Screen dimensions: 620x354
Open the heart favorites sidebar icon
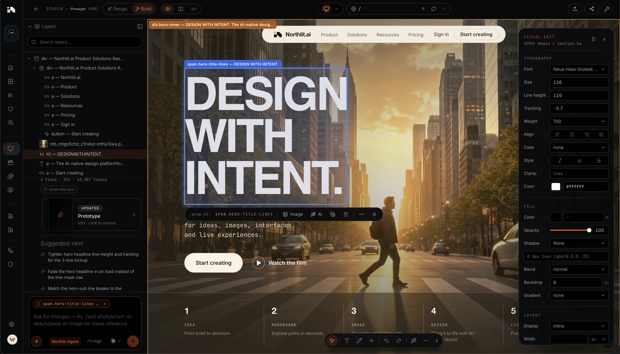point(11,109)
